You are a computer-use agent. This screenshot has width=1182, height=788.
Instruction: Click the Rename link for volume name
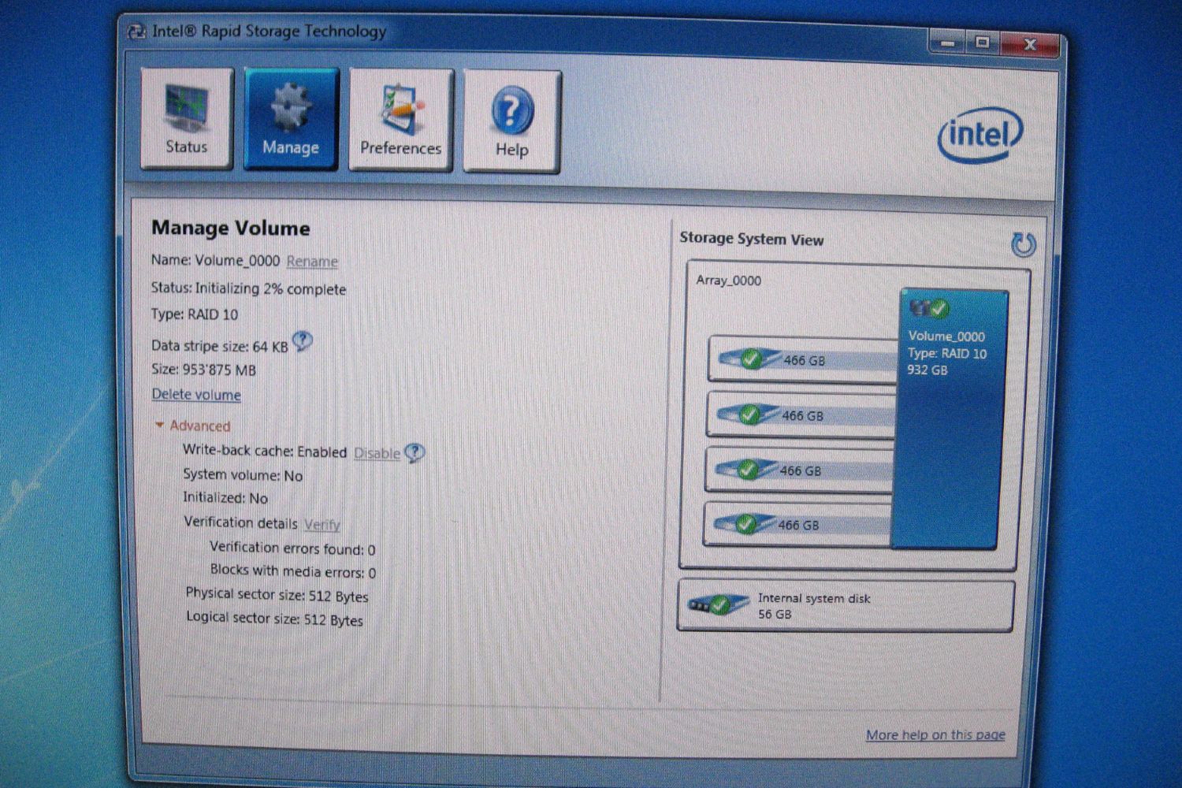[x=312, y=261]
